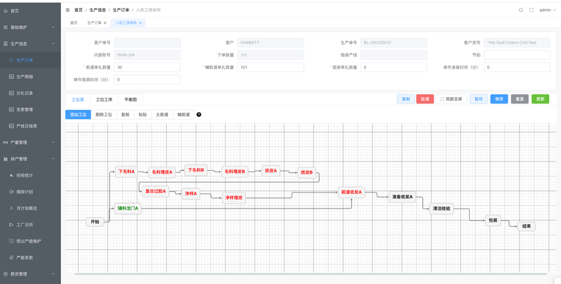
Task: Select the 下毛料A node
Action: (126, 171)
